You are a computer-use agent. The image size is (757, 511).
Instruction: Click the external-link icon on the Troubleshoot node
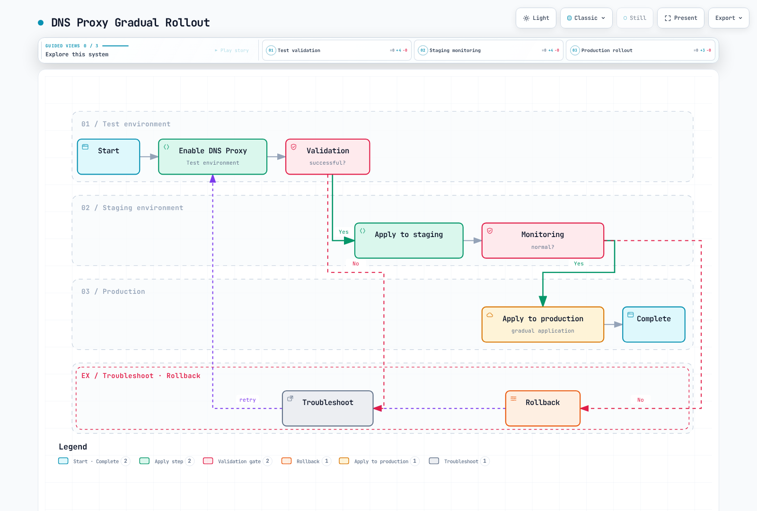[290, 399]
